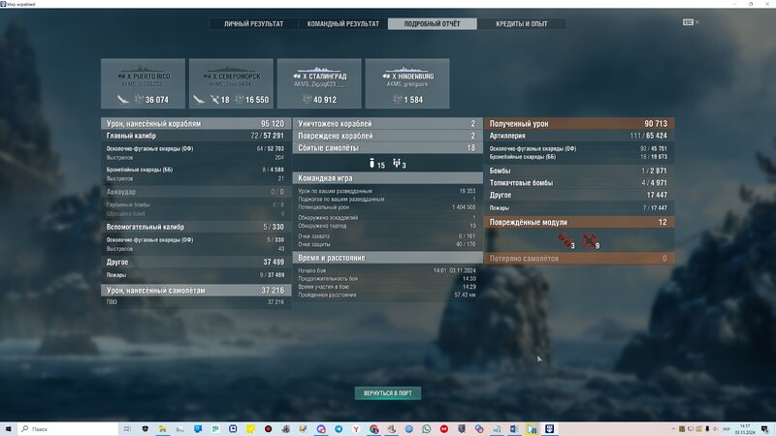
Task: Click the Командная игра header
Action: point(387,178)
